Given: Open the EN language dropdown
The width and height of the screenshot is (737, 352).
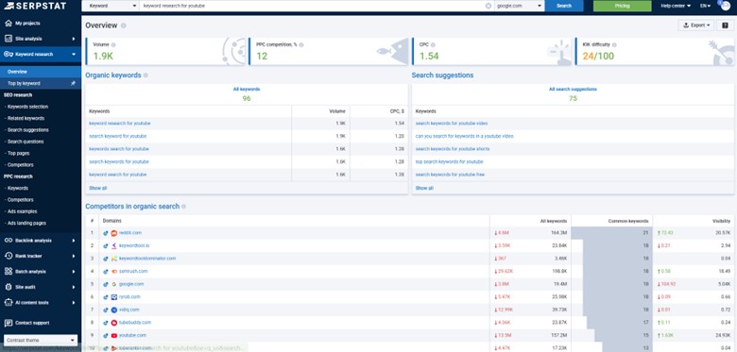Looking at the screenshot, I should click(705, 6).
